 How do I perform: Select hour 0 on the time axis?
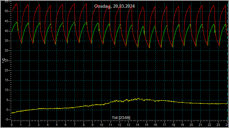click(12, 125)
